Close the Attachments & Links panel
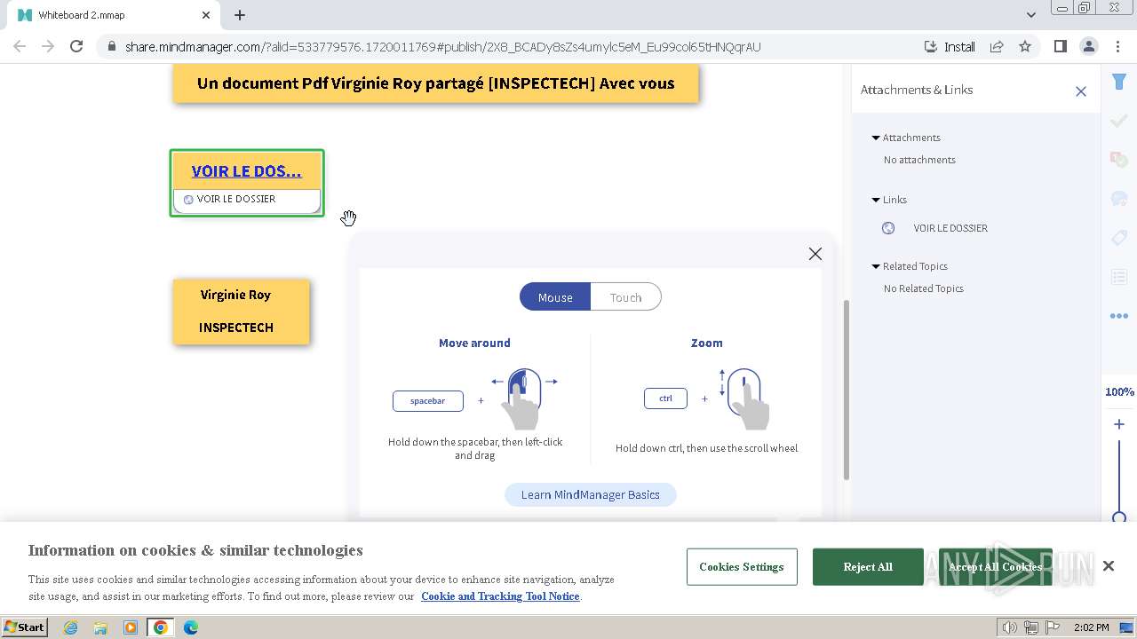Image resolution: width=1137 pixels, height=639 pixels. tap(1080, 91)
